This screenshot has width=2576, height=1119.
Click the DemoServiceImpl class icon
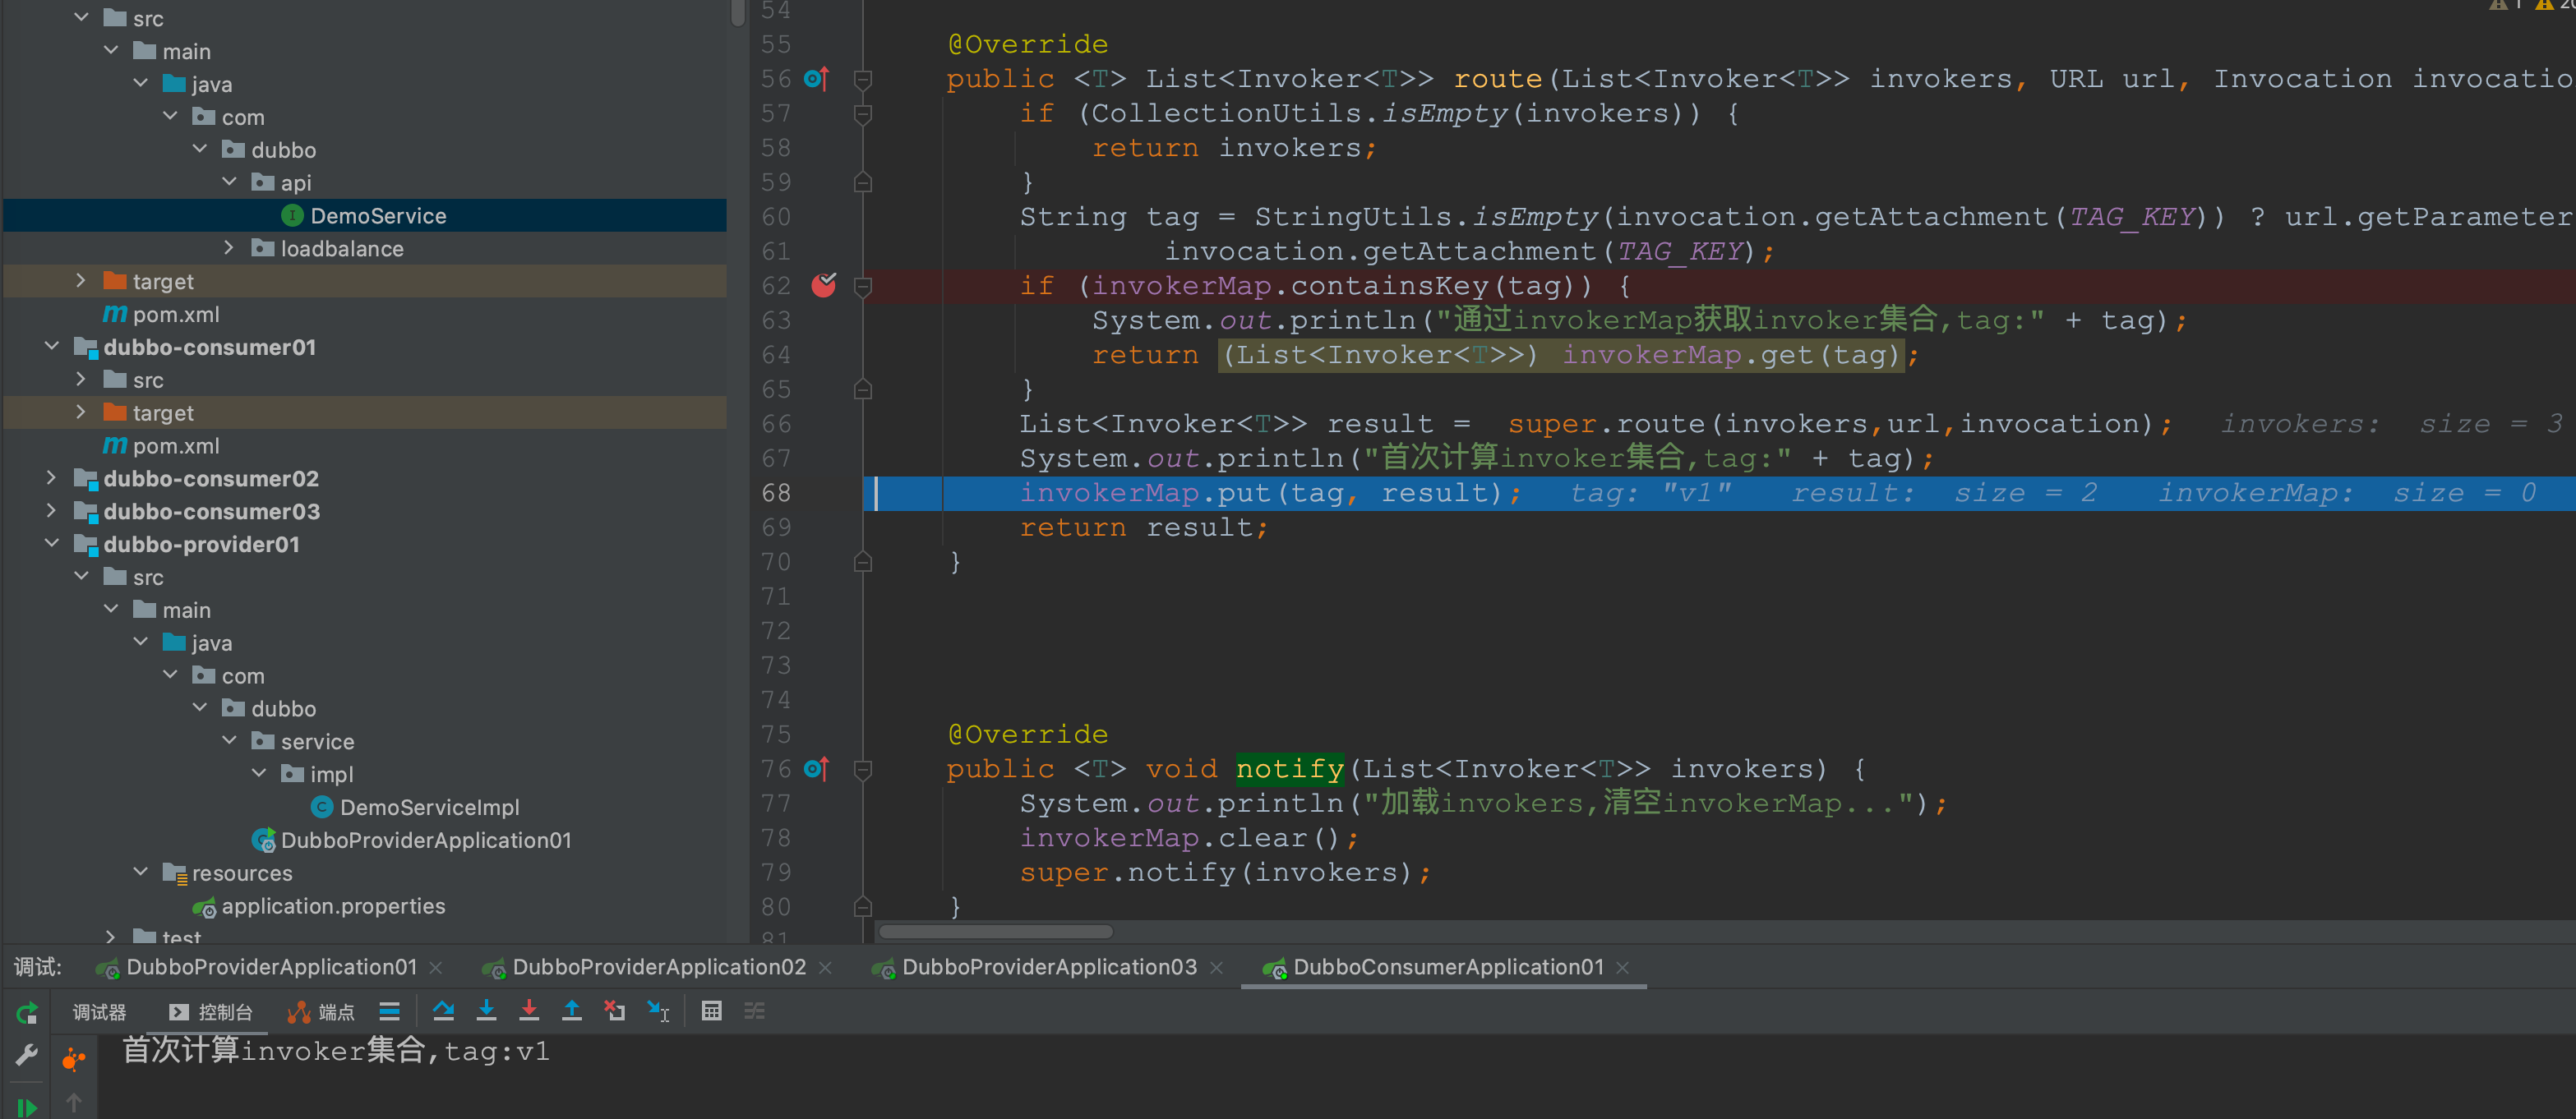(322, 806)
